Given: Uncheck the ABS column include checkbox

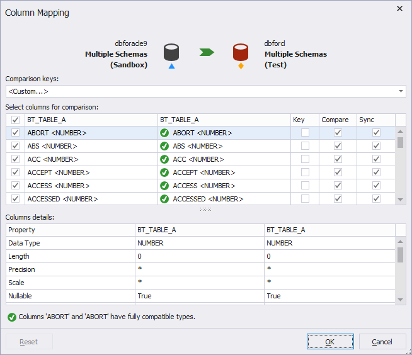Looking at the screenshot, I should click(x=15, y=146).
